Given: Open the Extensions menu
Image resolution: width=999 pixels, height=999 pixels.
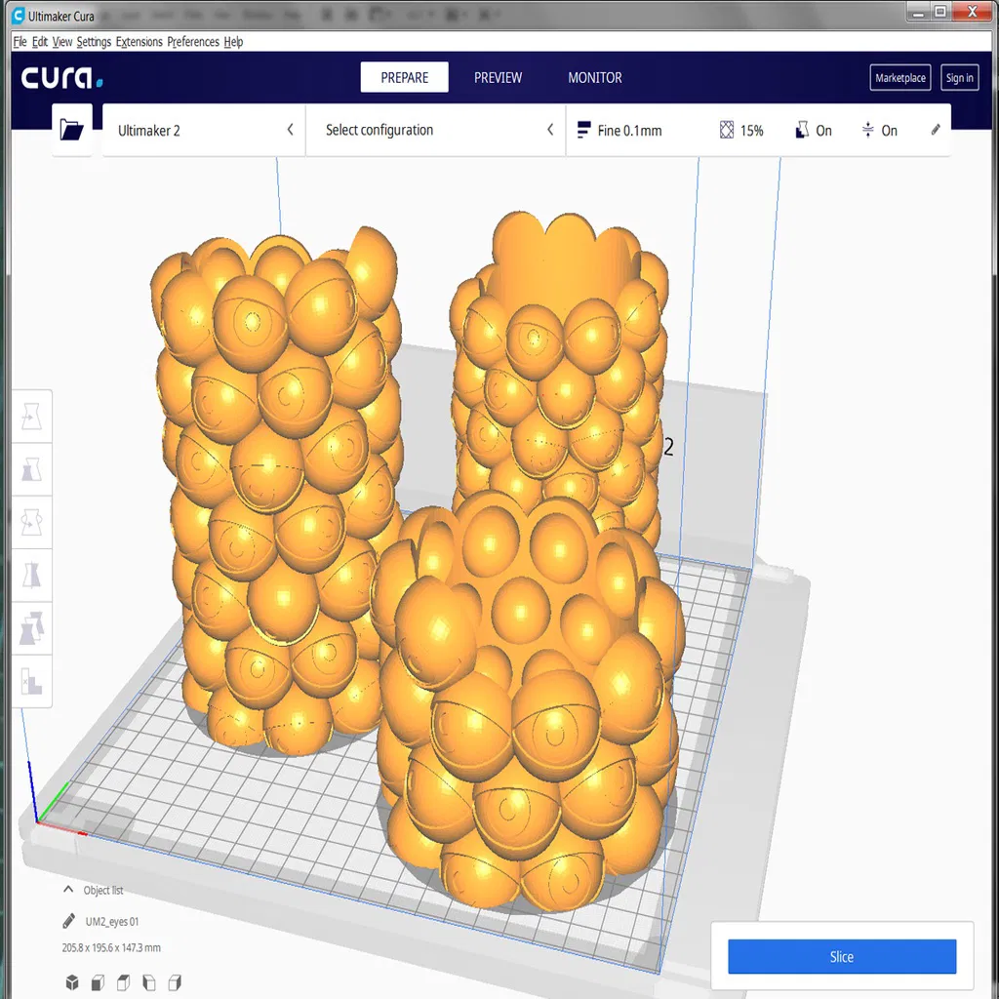Looking at the screenshot, I should coord(139,41).
